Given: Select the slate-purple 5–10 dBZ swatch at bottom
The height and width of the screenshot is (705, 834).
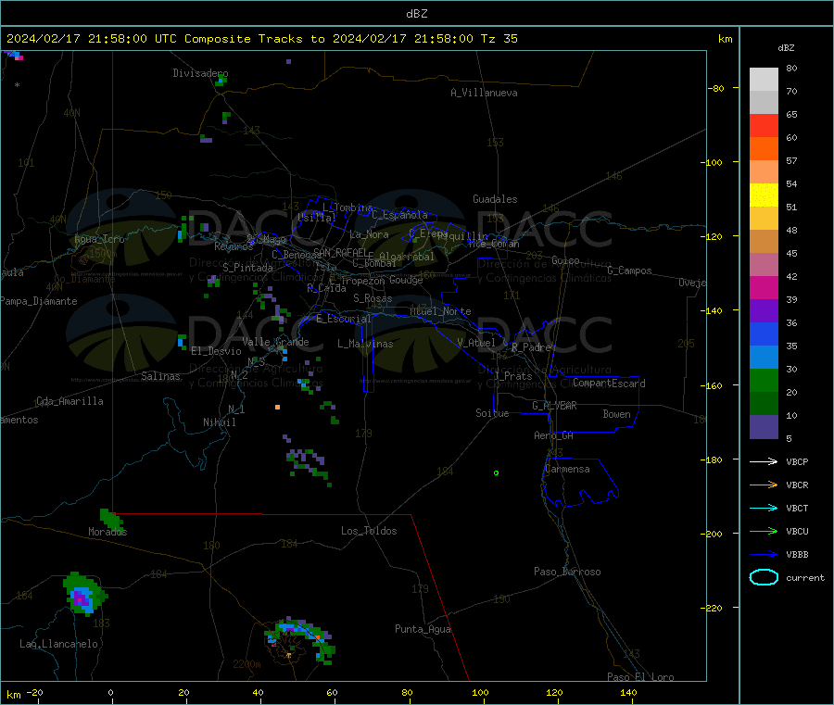Looking at the screenshot, I should point(764,427).
